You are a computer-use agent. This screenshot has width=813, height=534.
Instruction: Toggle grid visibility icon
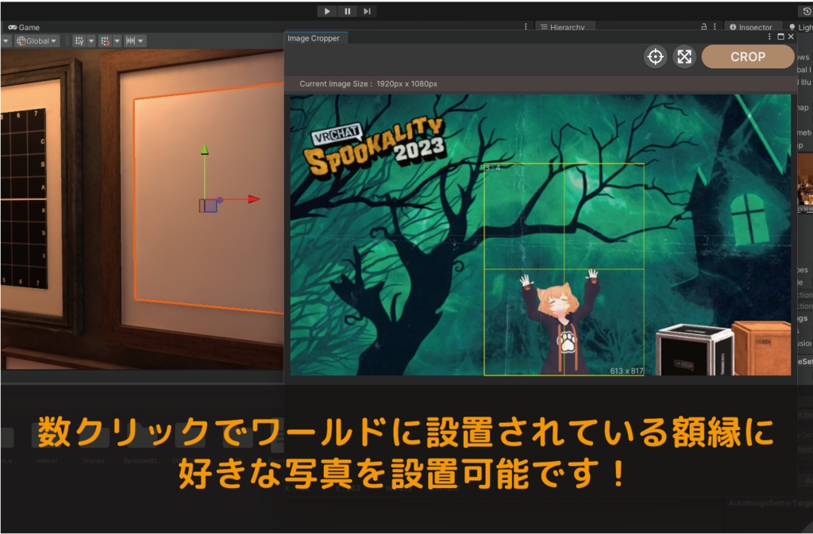click(79, 41)
